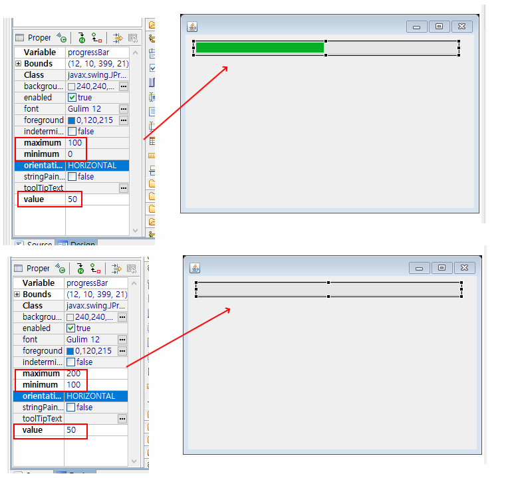508x478 pixels.
Task: Click Bounds value (12, 10, 399, 21) in upper panel
Action: (x=98, y=64)
